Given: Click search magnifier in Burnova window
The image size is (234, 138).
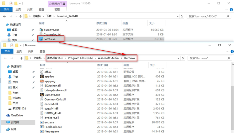Looking at the screenshot, I should [229, 58].
